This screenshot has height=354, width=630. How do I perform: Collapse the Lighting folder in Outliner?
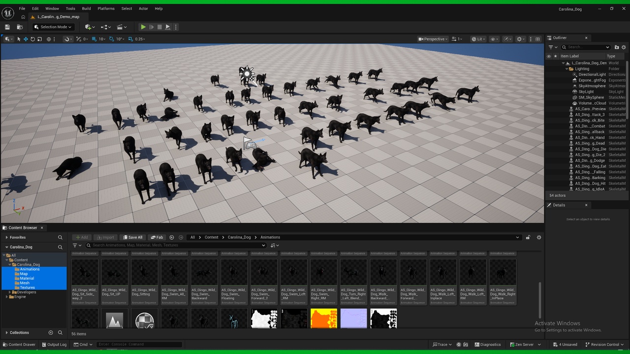567,69
